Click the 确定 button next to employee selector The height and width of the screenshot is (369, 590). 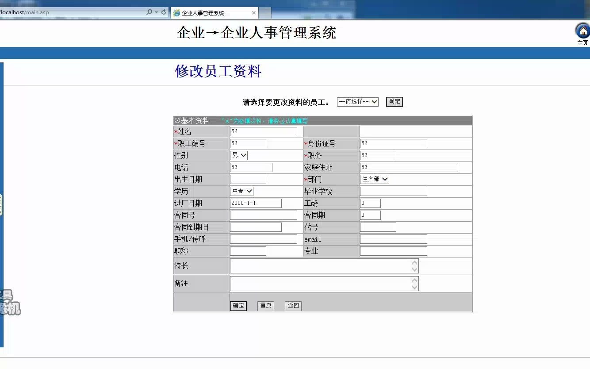coord(394,101)
